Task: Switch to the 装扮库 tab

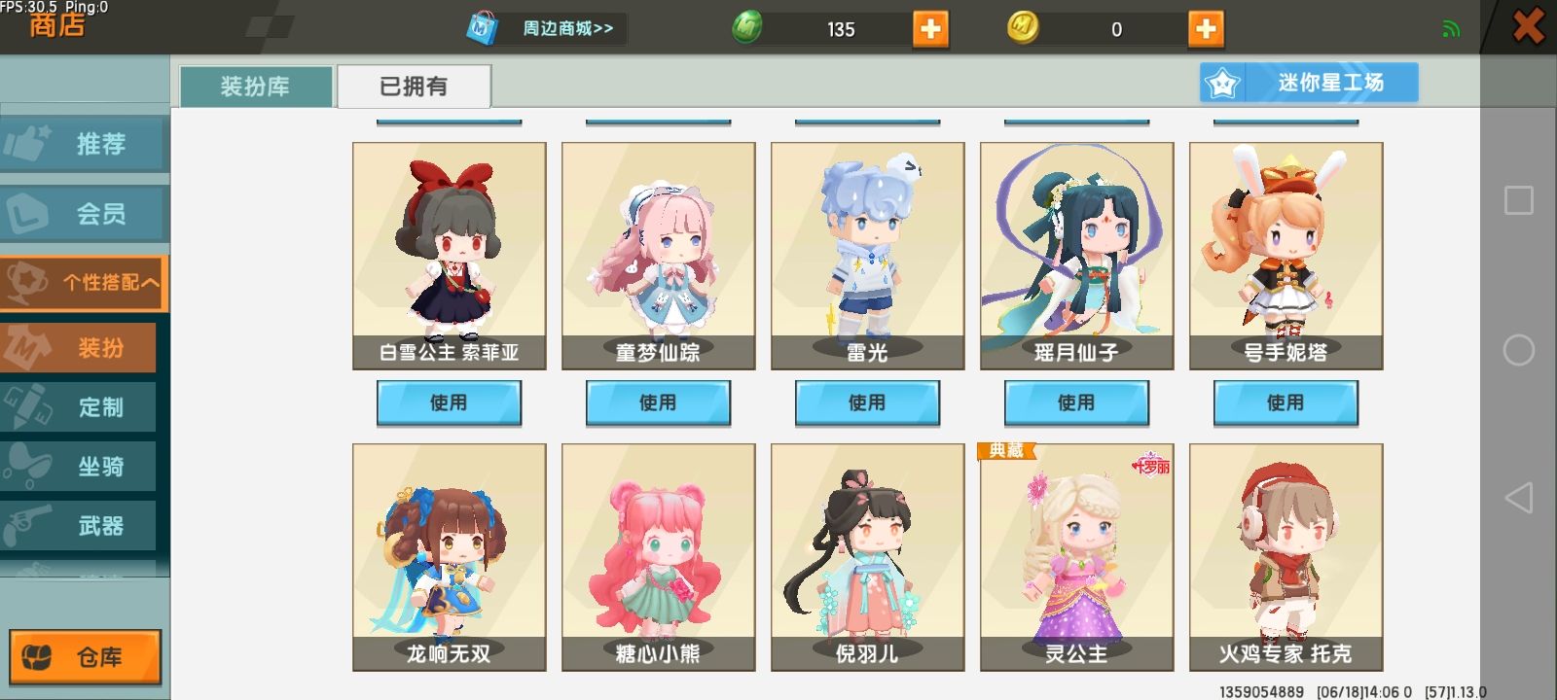Action: (256, 87)
